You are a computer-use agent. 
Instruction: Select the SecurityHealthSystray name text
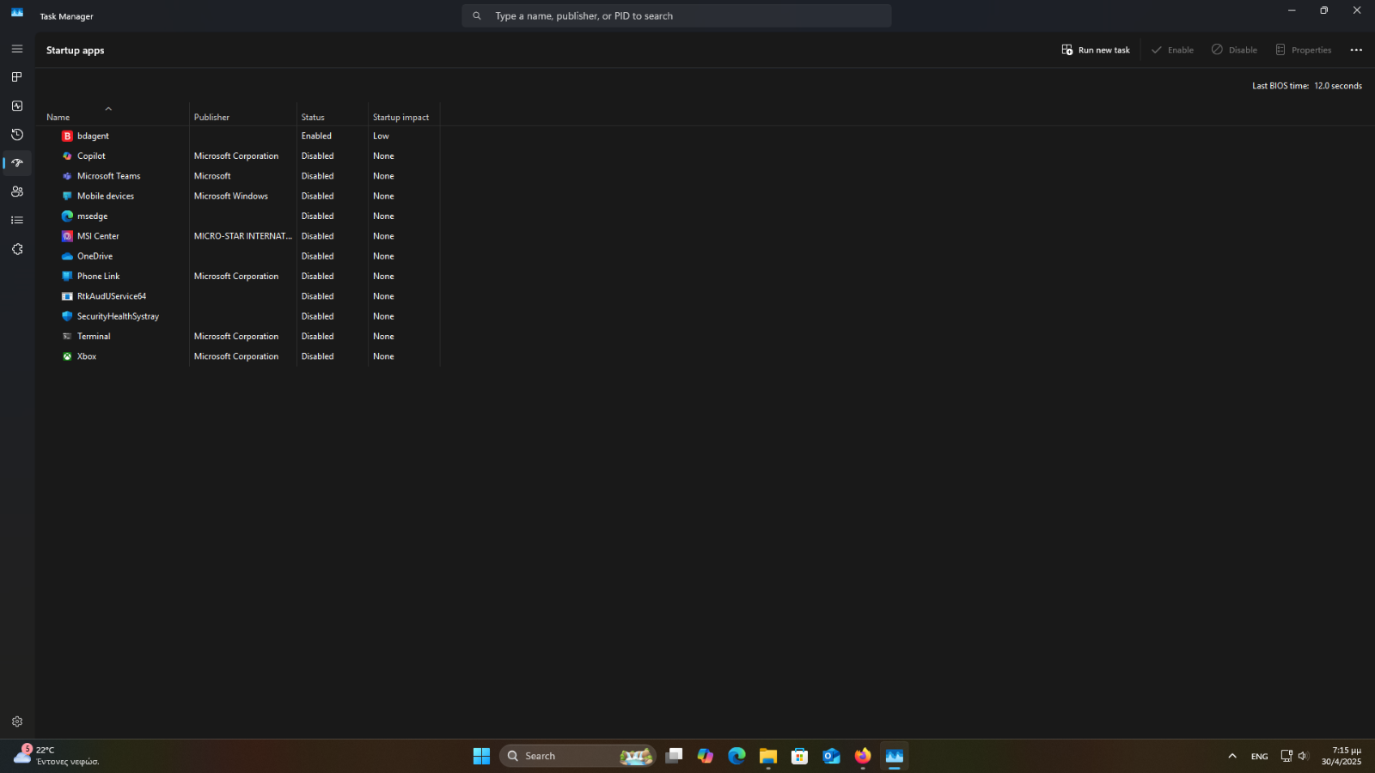pyautogui.click(x=118, y=316)
